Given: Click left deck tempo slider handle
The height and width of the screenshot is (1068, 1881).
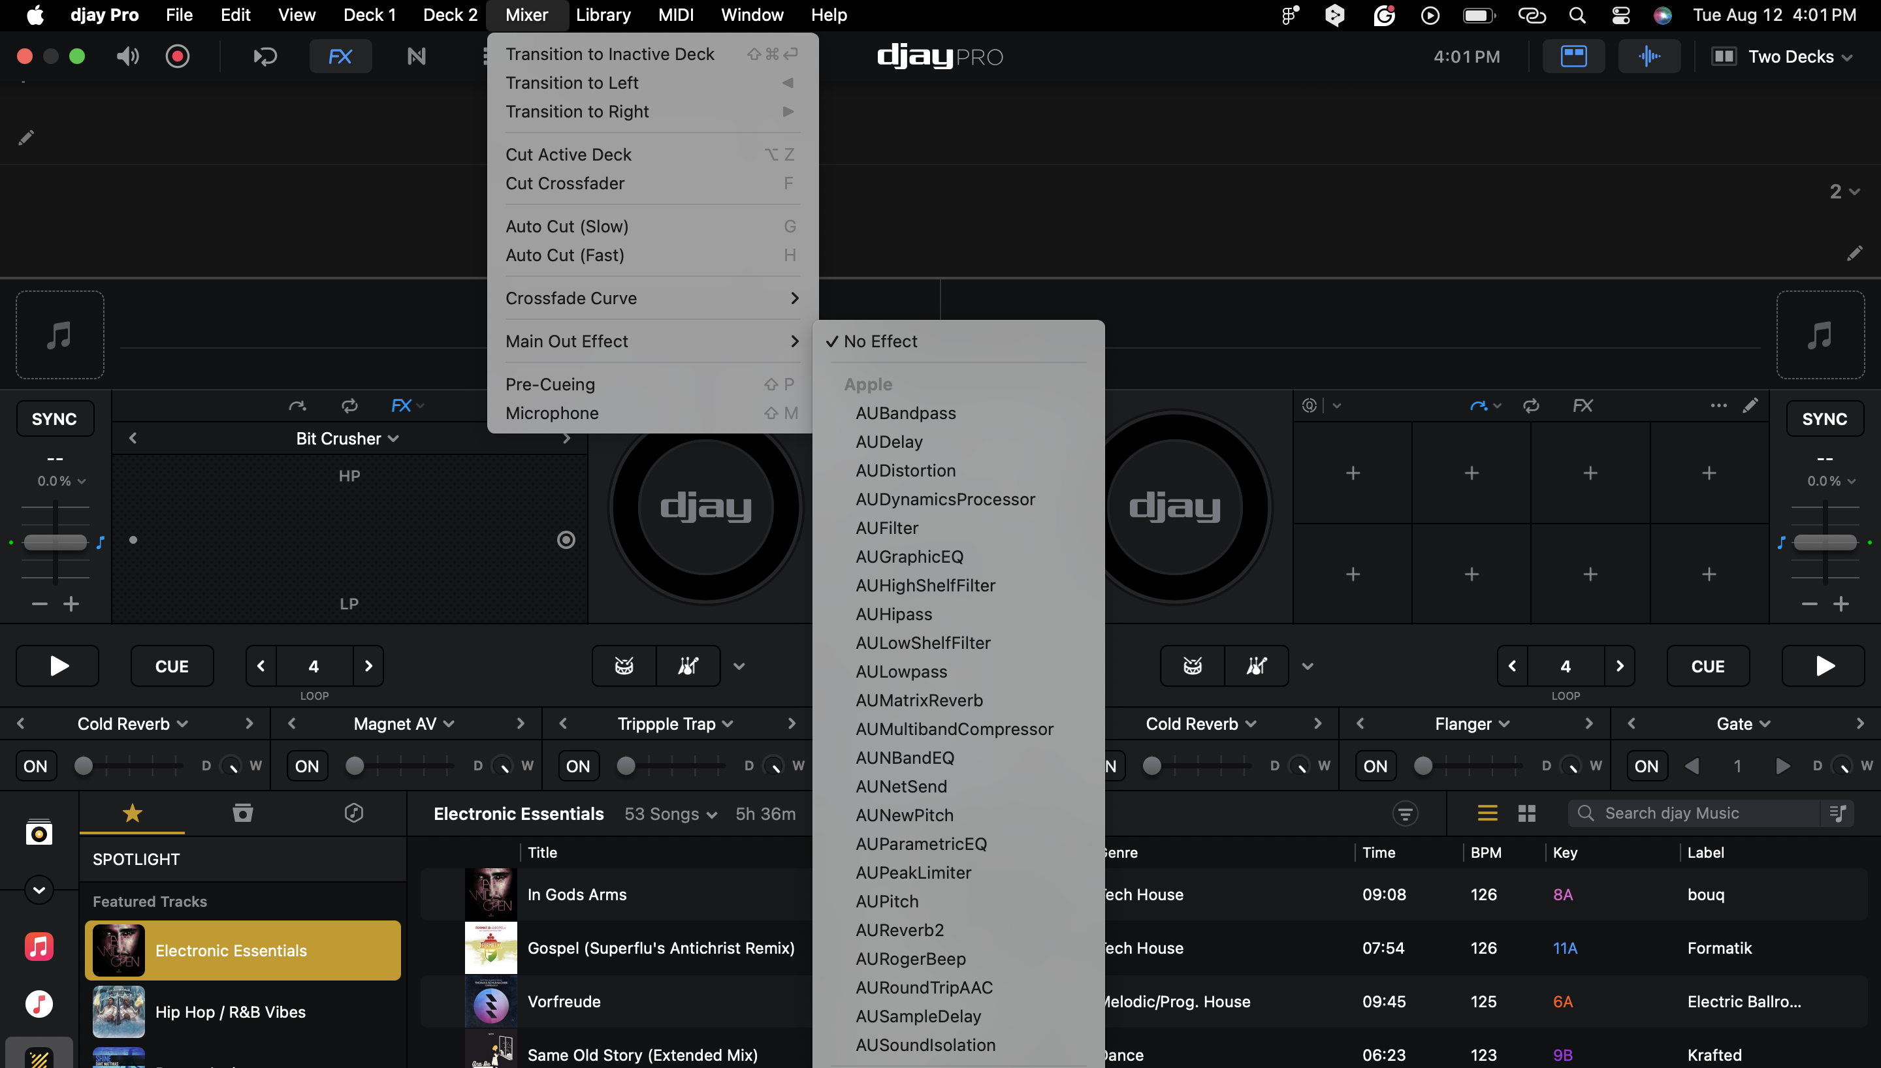Looking at the screenshot, I should click(55, 542).
